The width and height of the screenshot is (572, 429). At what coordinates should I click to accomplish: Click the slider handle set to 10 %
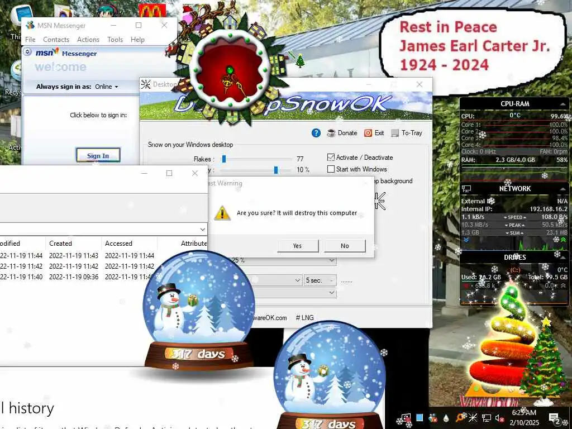click(276, 170)
